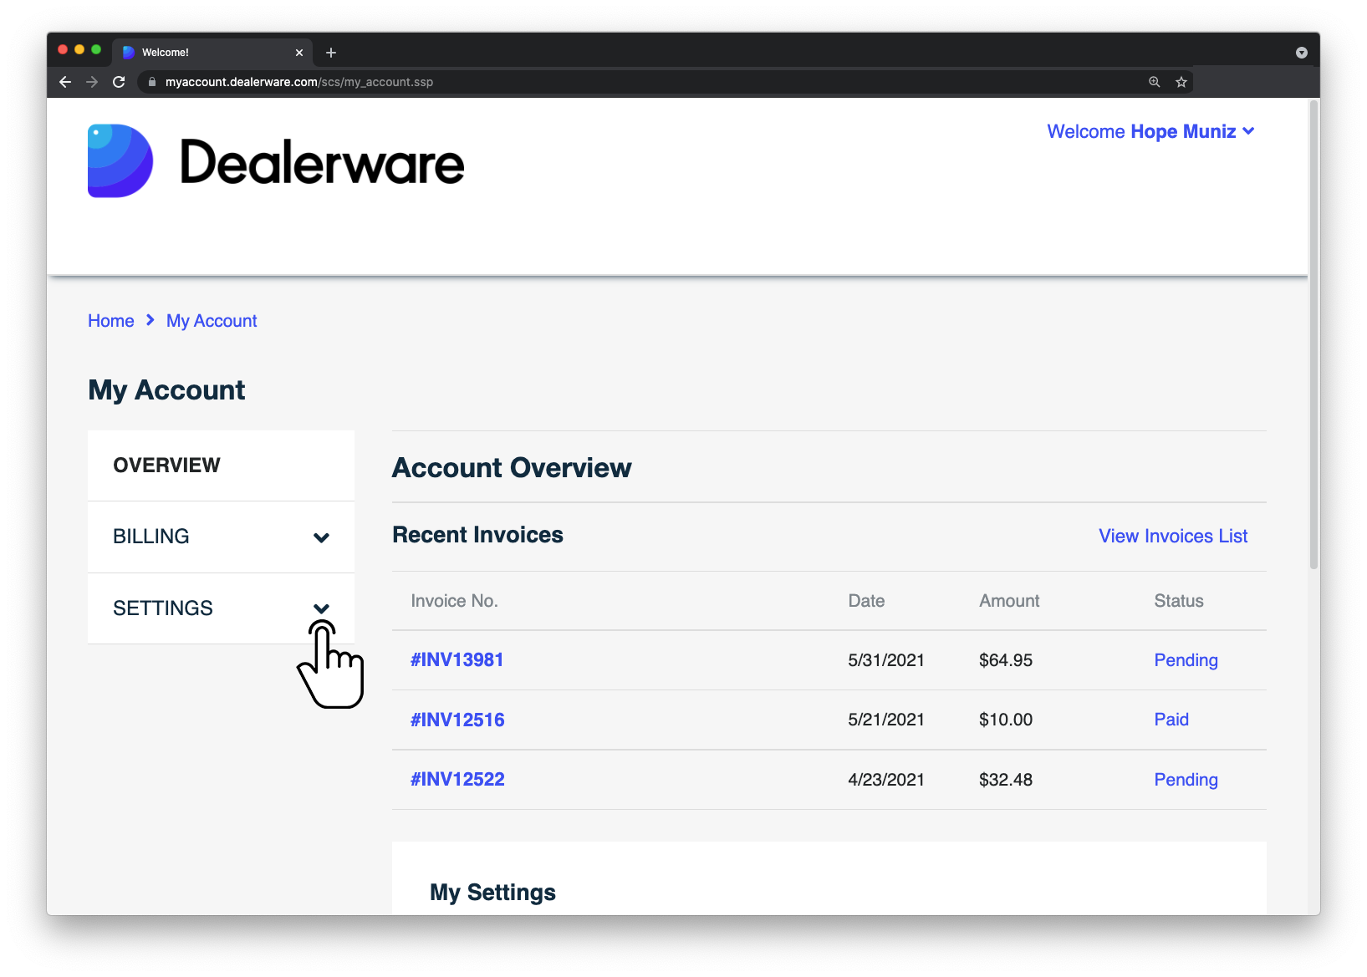
Task: Expand the SETTINGS chevron
Action: [x=321, y=608]
